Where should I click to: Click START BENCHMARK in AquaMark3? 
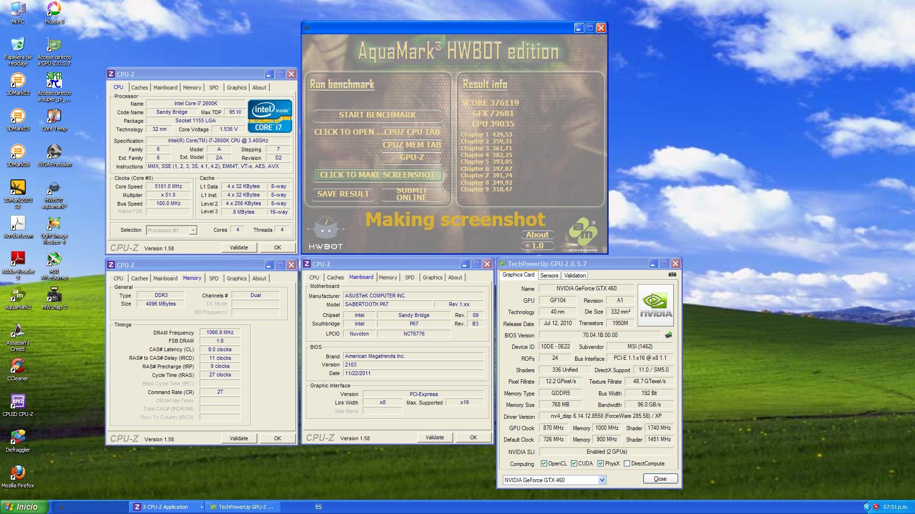tap(377, 115)
